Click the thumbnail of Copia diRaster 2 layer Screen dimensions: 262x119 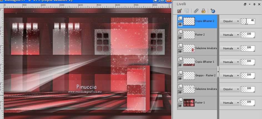(x=189, y=21)
